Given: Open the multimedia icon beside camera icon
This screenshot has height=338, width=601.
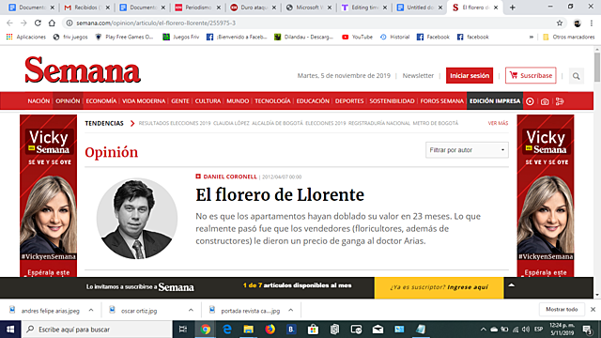Looking at the screenshot, I should click(560, 101).
